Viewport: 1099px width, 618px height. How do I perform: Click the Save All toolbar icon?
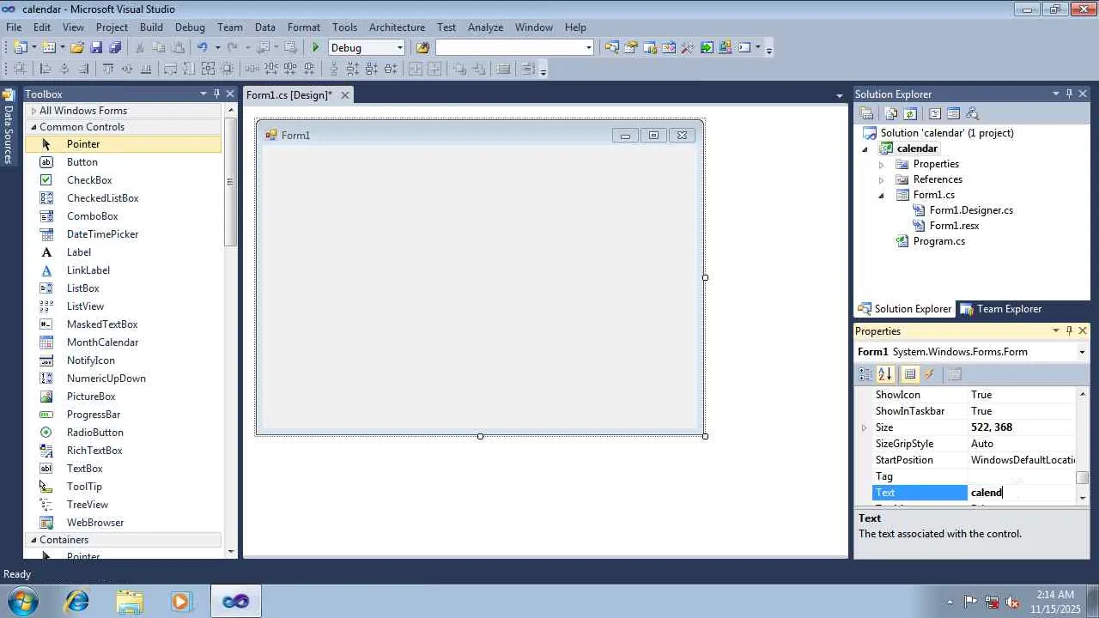115,48
